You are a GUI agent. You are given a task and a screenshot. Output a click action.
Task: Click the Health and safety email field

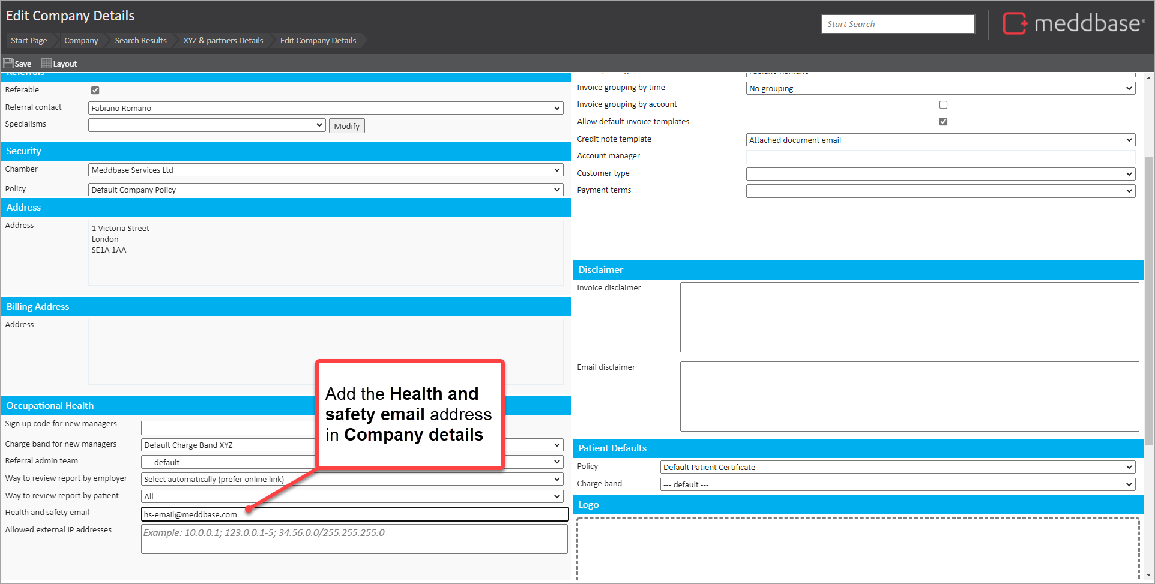pyautogui.click(x=354, y=514)
